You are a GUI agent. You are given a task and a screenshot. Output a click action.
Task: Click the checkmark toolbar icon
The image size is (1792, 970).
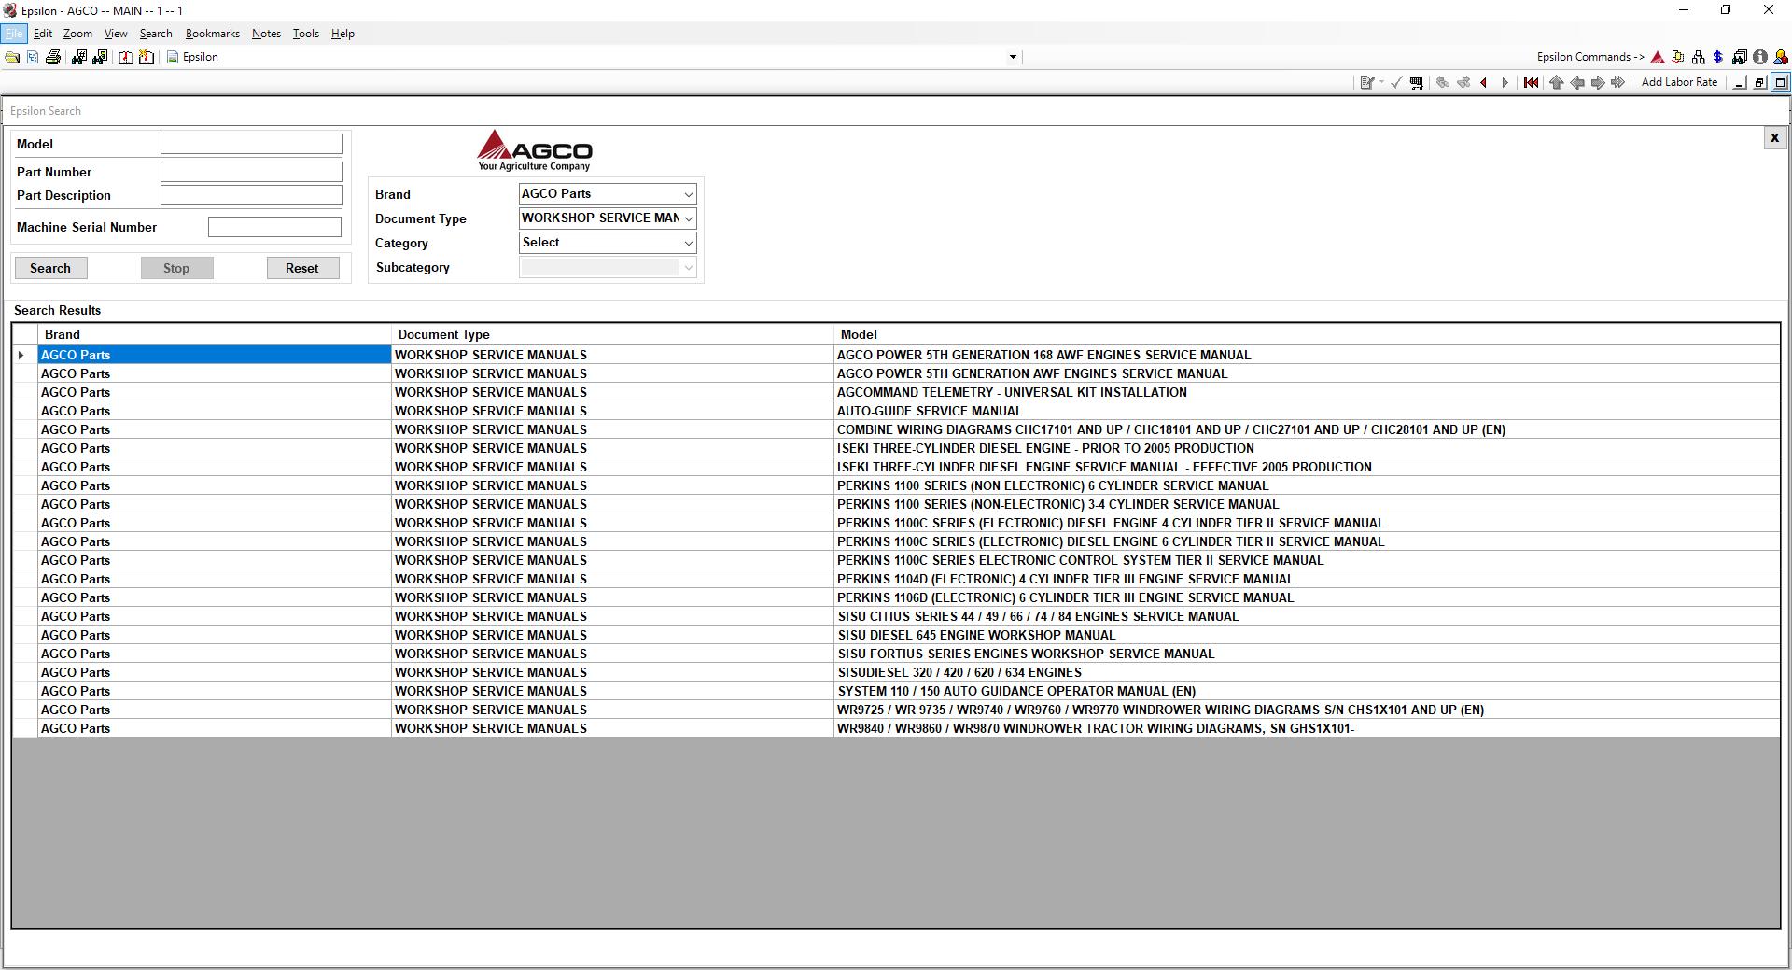point(1396,82)
